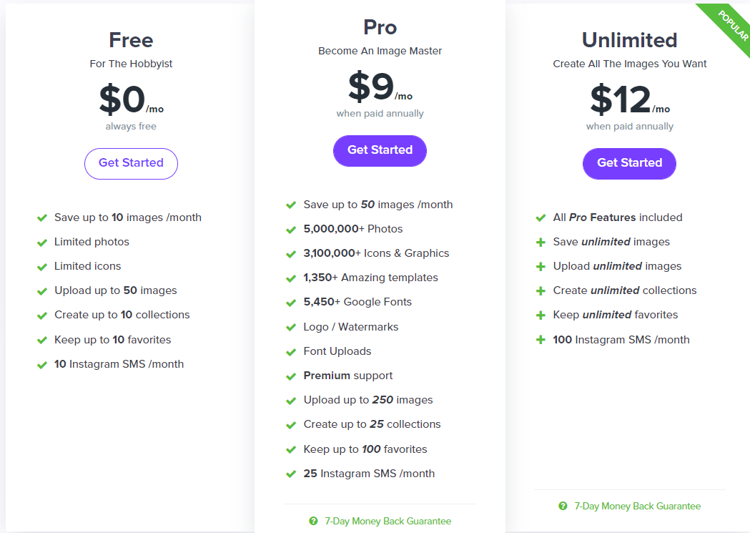The height and width of the screenshot is (533, 750).
Task: Click question icon in Unlimited money back guarantee
Action: tap(563, 506)
